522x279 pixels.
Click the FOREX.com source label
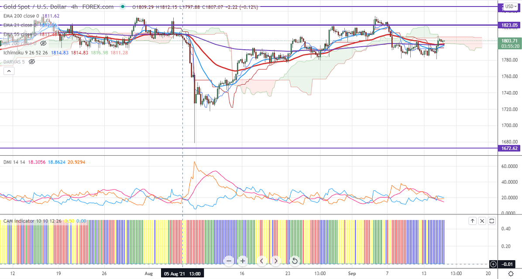click(98, 7)
